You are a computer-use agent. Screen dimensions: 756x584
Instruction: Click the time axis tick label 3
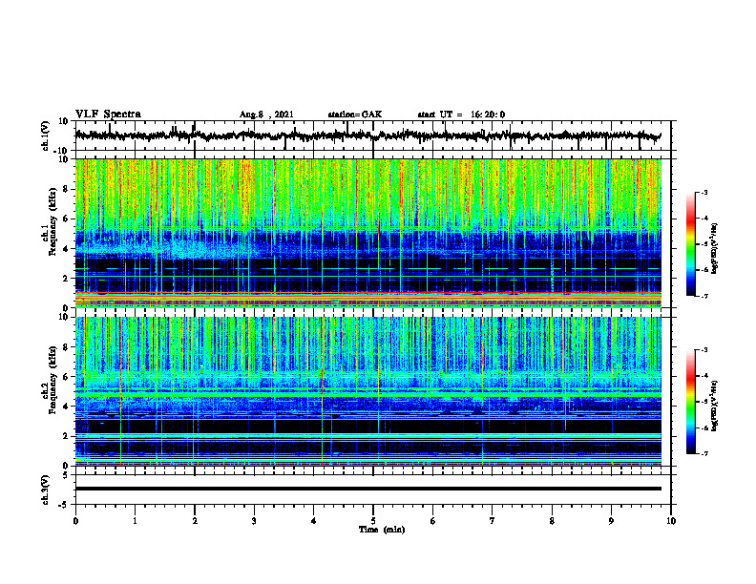[254, 521]
